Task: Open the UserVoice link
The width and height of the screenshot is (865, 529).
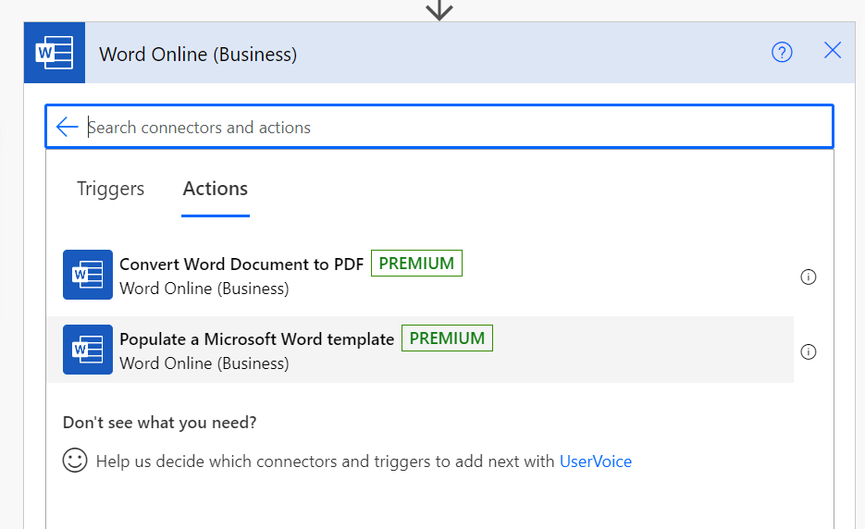Action: coord(595,461)
